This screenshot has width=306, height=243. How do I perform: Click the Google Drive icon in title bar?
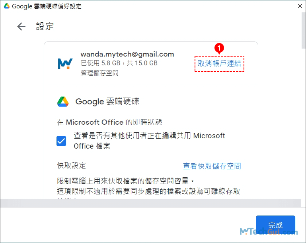point(7,6)
